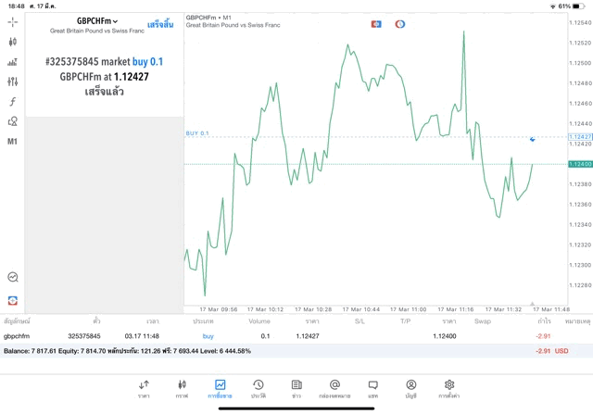Select the 1.12427 entry price tag

pos(580,136)
